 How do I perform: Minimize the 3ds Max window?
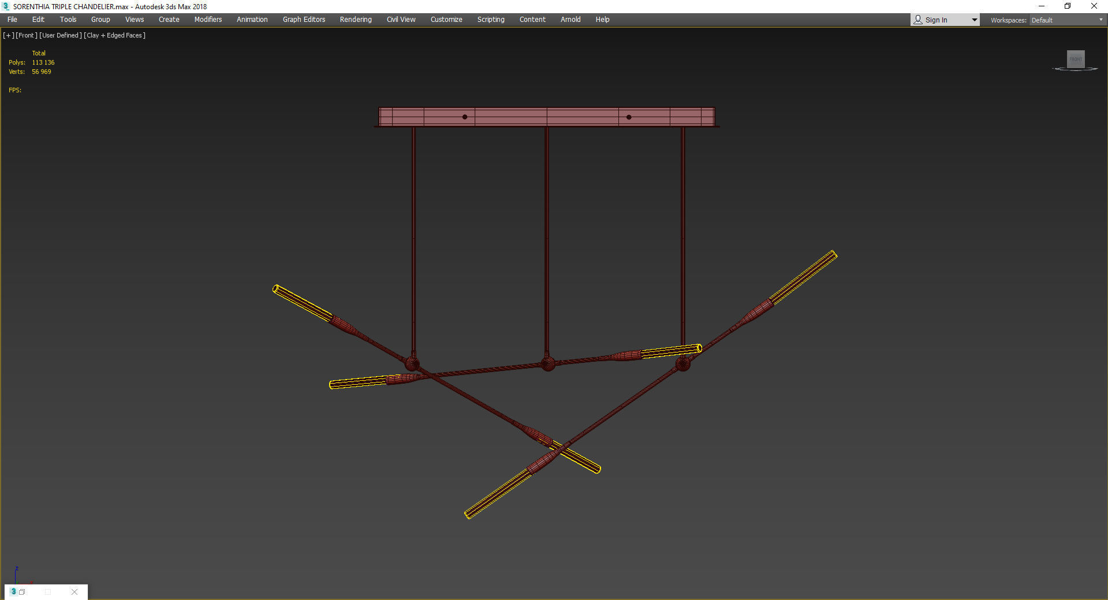click(x=1042, y=6)
